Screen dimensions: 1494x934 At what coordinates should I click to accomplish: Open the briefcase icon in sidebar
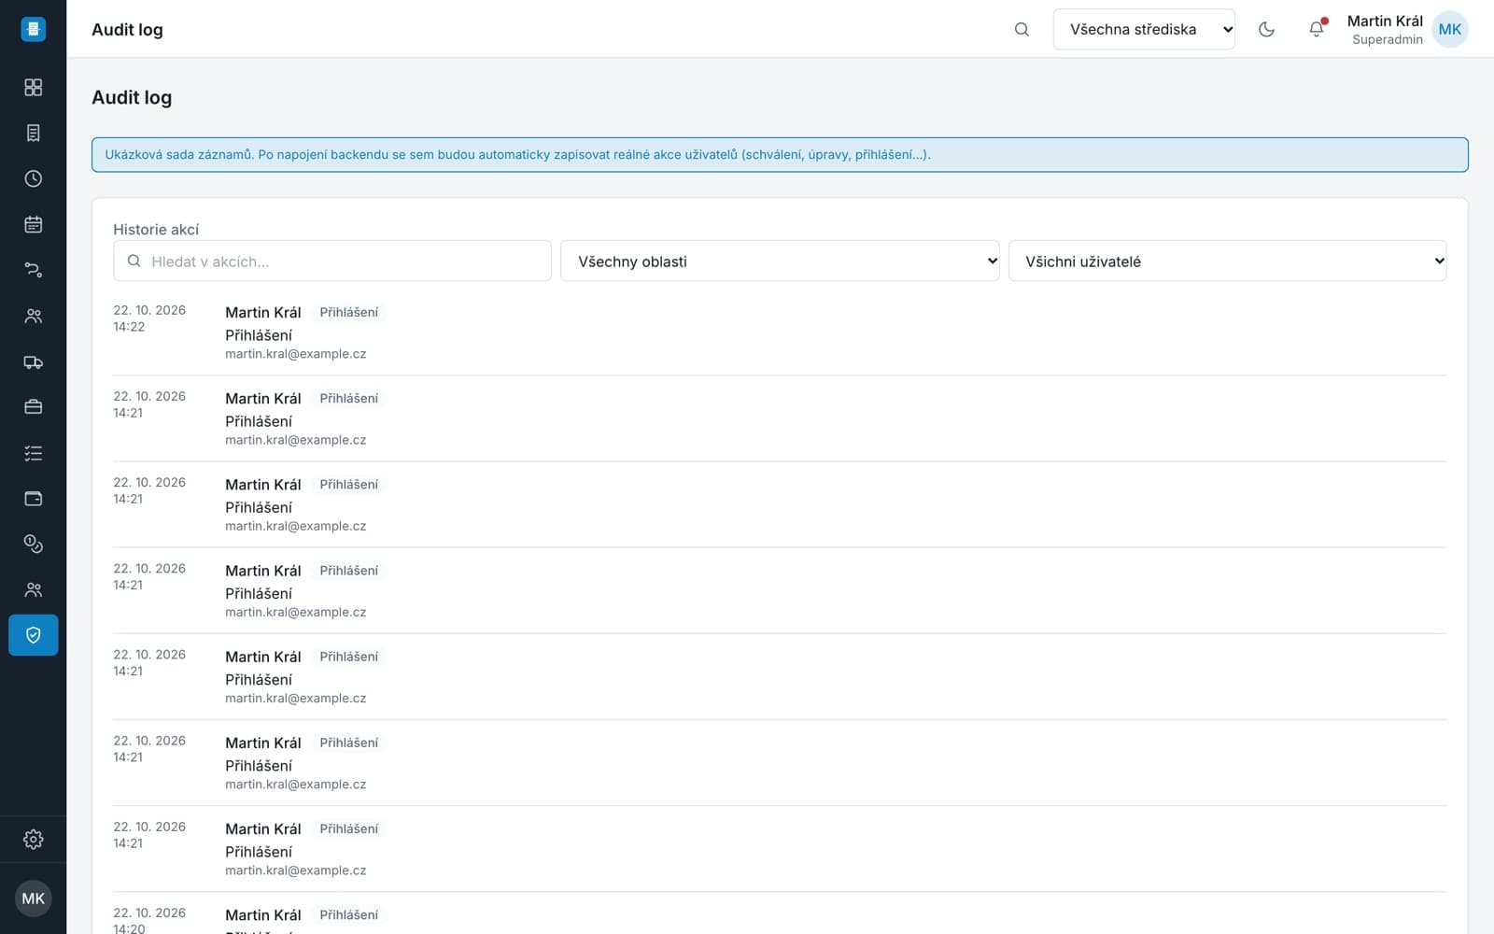click(34, 407)
